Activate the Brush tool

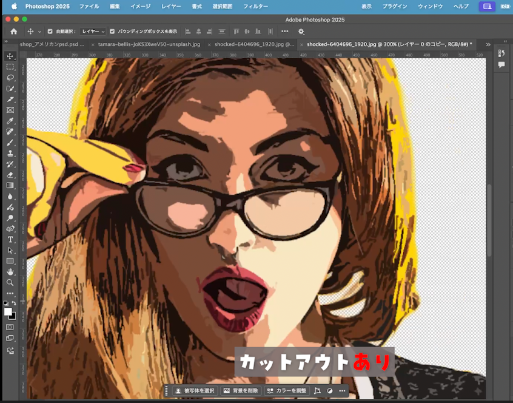pyautogui.click(x=10, y=143)
